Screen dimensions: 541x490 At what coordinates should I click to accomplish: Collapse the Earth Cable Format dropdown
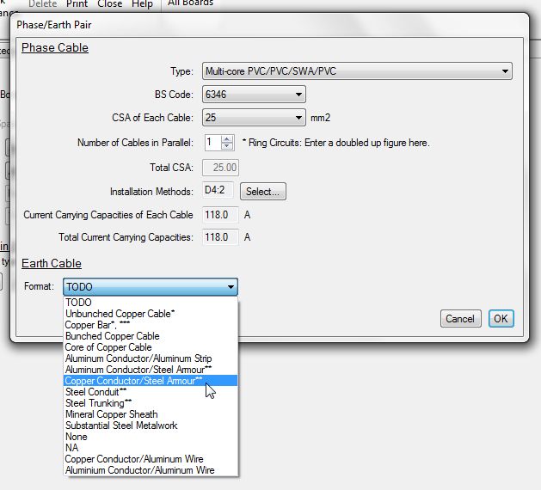click(x=151, y=286)
